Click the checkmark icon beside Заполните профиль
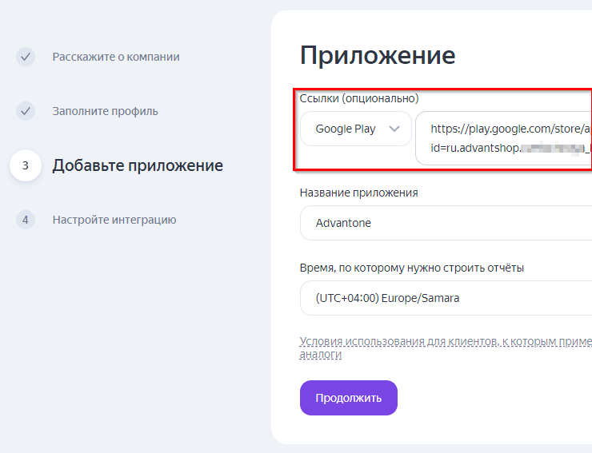This screenshot has width=592, height=453. coord(26,111)
